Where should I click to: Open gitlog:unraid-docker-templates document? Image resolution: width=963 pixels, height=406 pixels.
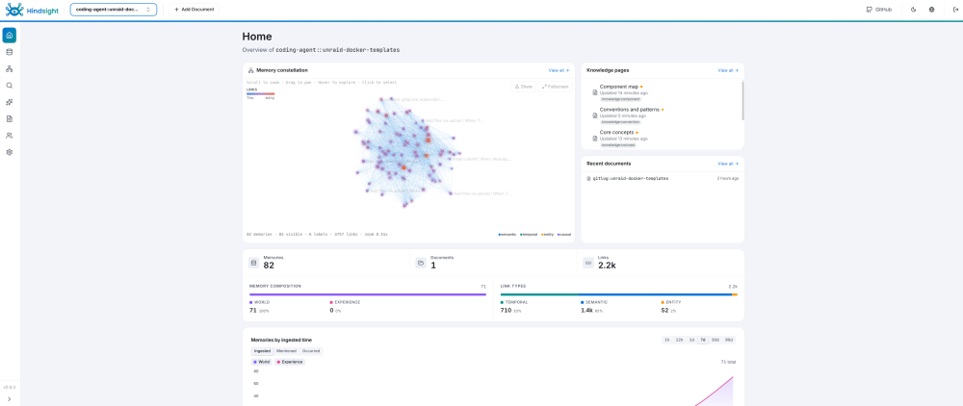click(x=630, y=179)
